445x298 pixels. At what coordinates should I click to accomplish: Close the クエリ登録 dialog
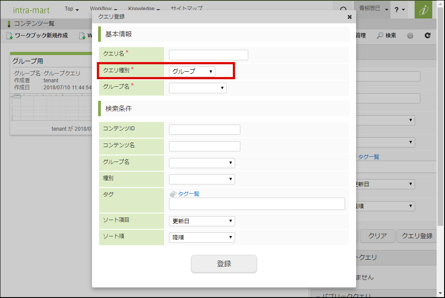point(349,17)
